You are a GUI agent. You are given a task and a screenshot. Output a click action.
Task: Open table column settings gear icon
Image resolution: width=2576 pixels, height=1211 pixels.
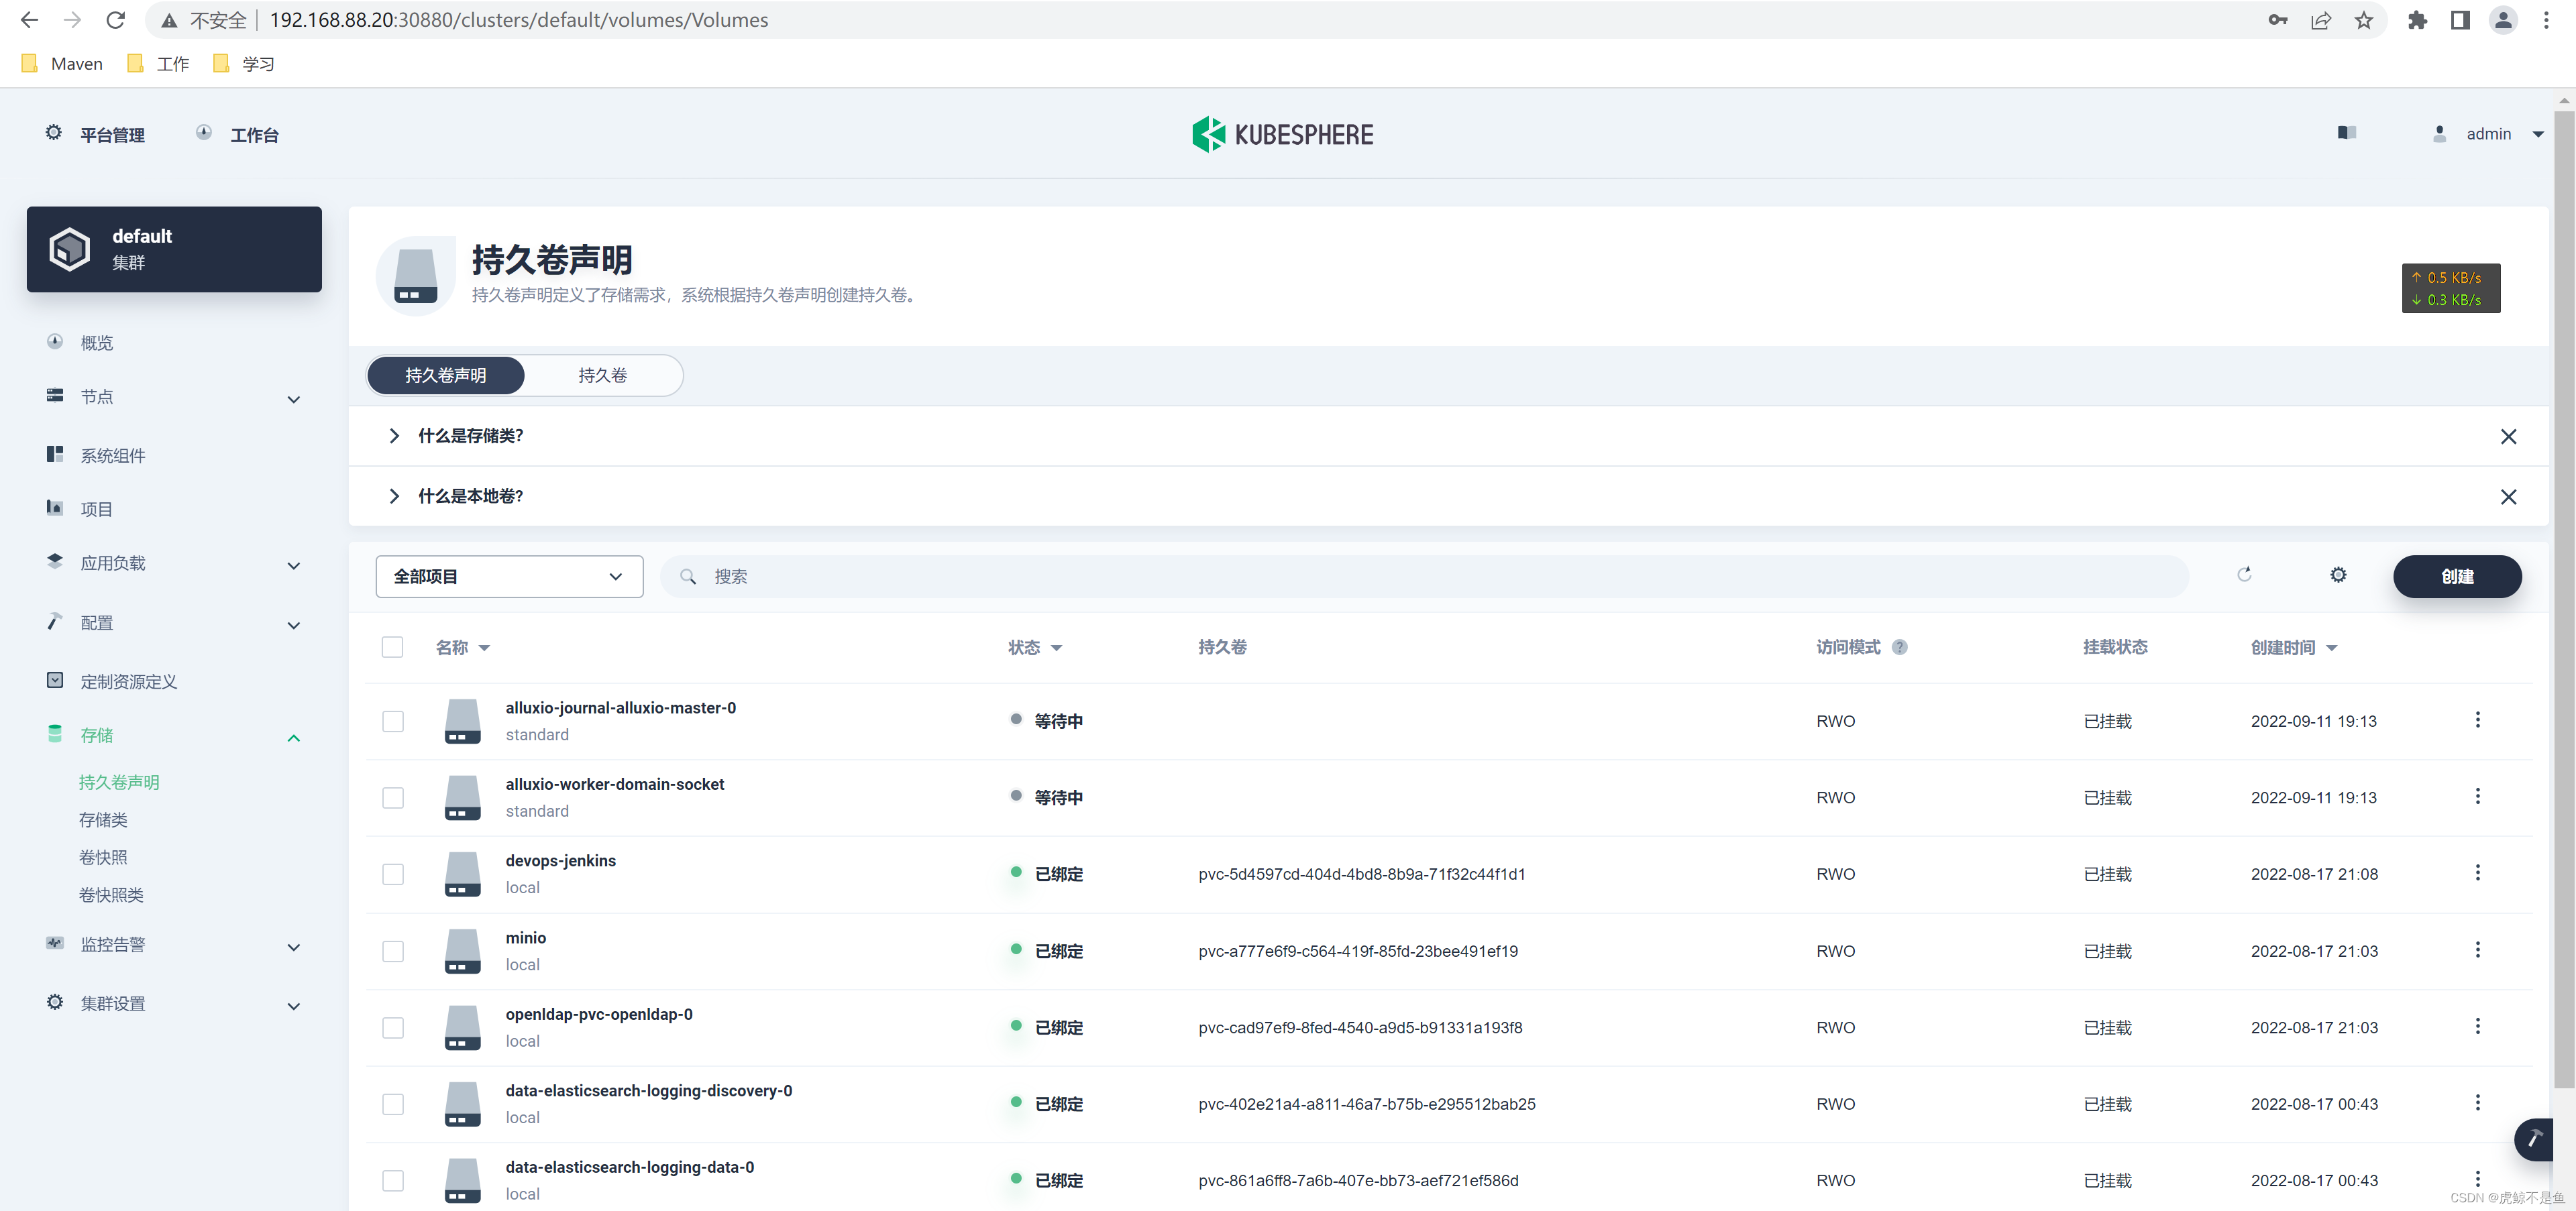[x=2337, y=575]
